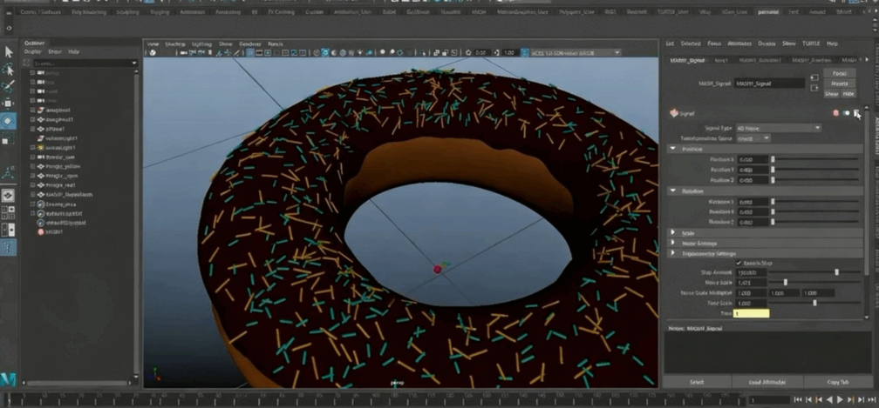Screen dimensions: 879x408
Task: Click upper connection arrow beside MASH1_Signal field
Action: point(814,77)
